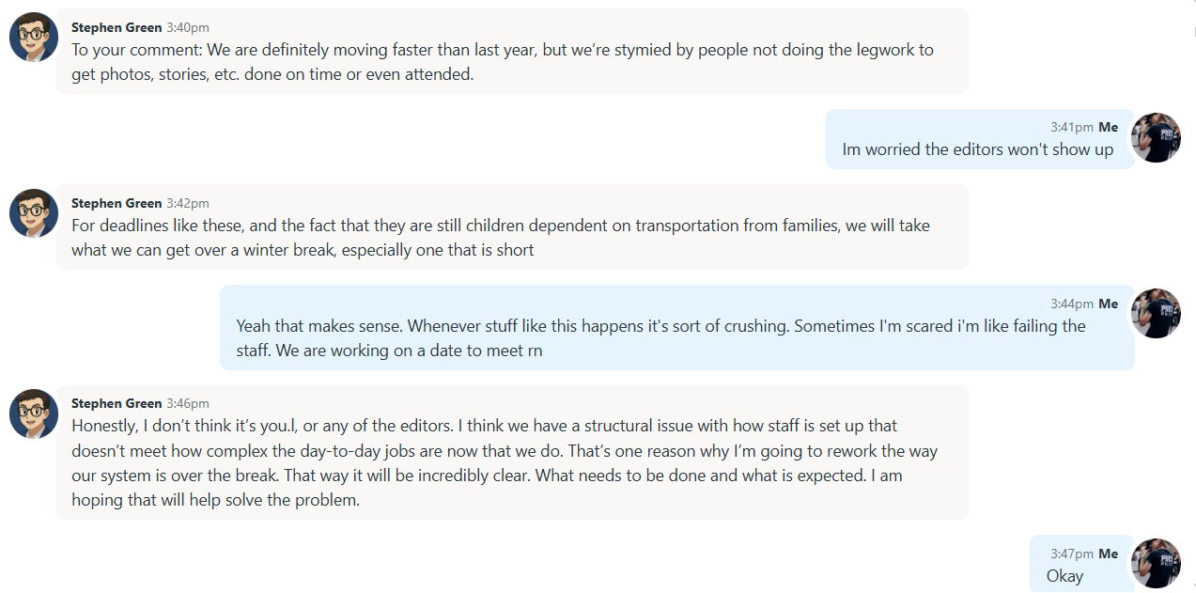Open Stephen Green's name on the 3:40pm message
Screen dimensions: 1196x593
coord(116,27)
